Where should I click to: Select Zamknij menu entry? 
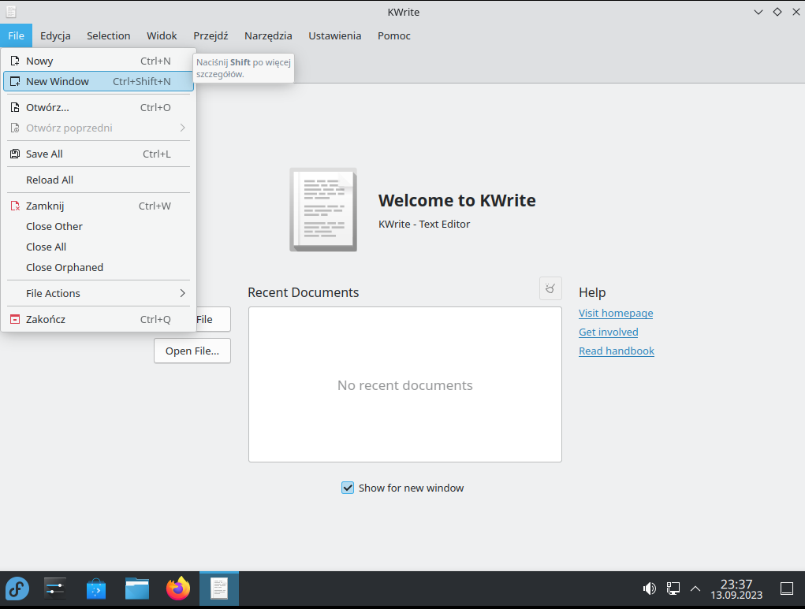click(x=99, y=206)
